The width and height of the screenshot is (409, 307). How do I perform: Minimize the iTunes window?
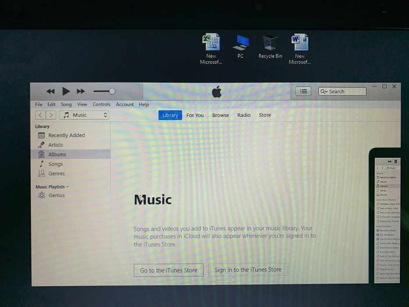(x=375, y=86)
